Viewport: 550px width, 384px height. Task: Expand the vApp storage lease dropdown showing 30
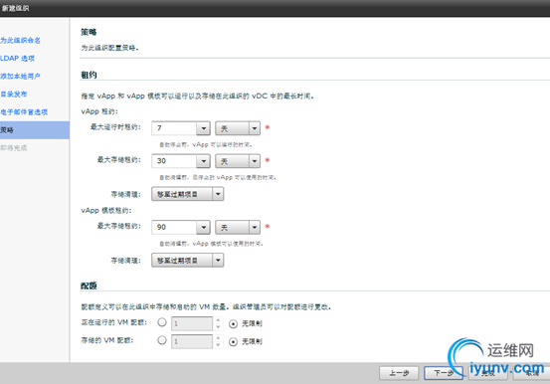pos(203,161)
